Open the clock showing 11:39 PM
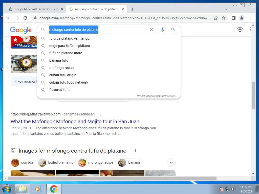Image resolution: width=259 pixels, height=194 pixels. pos(246,189)
